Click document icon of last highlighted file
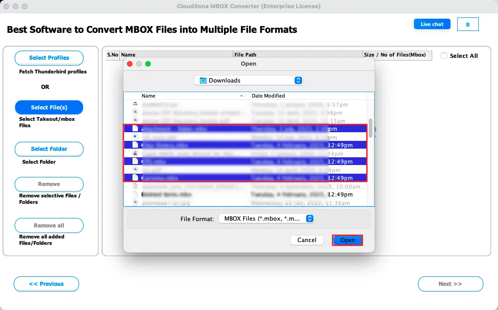Viewport: 498px width, 310px height. pyautogui.click(x=135, y=178)
